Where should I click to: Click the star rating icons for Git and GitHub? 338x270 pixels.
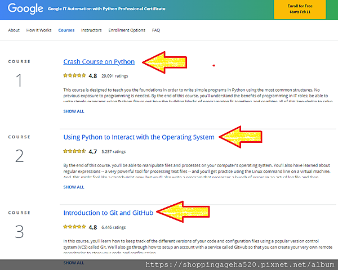74,227
